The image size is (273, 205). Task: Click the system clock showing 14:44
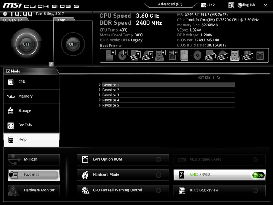pyautogui.click(x=21, y=14)
